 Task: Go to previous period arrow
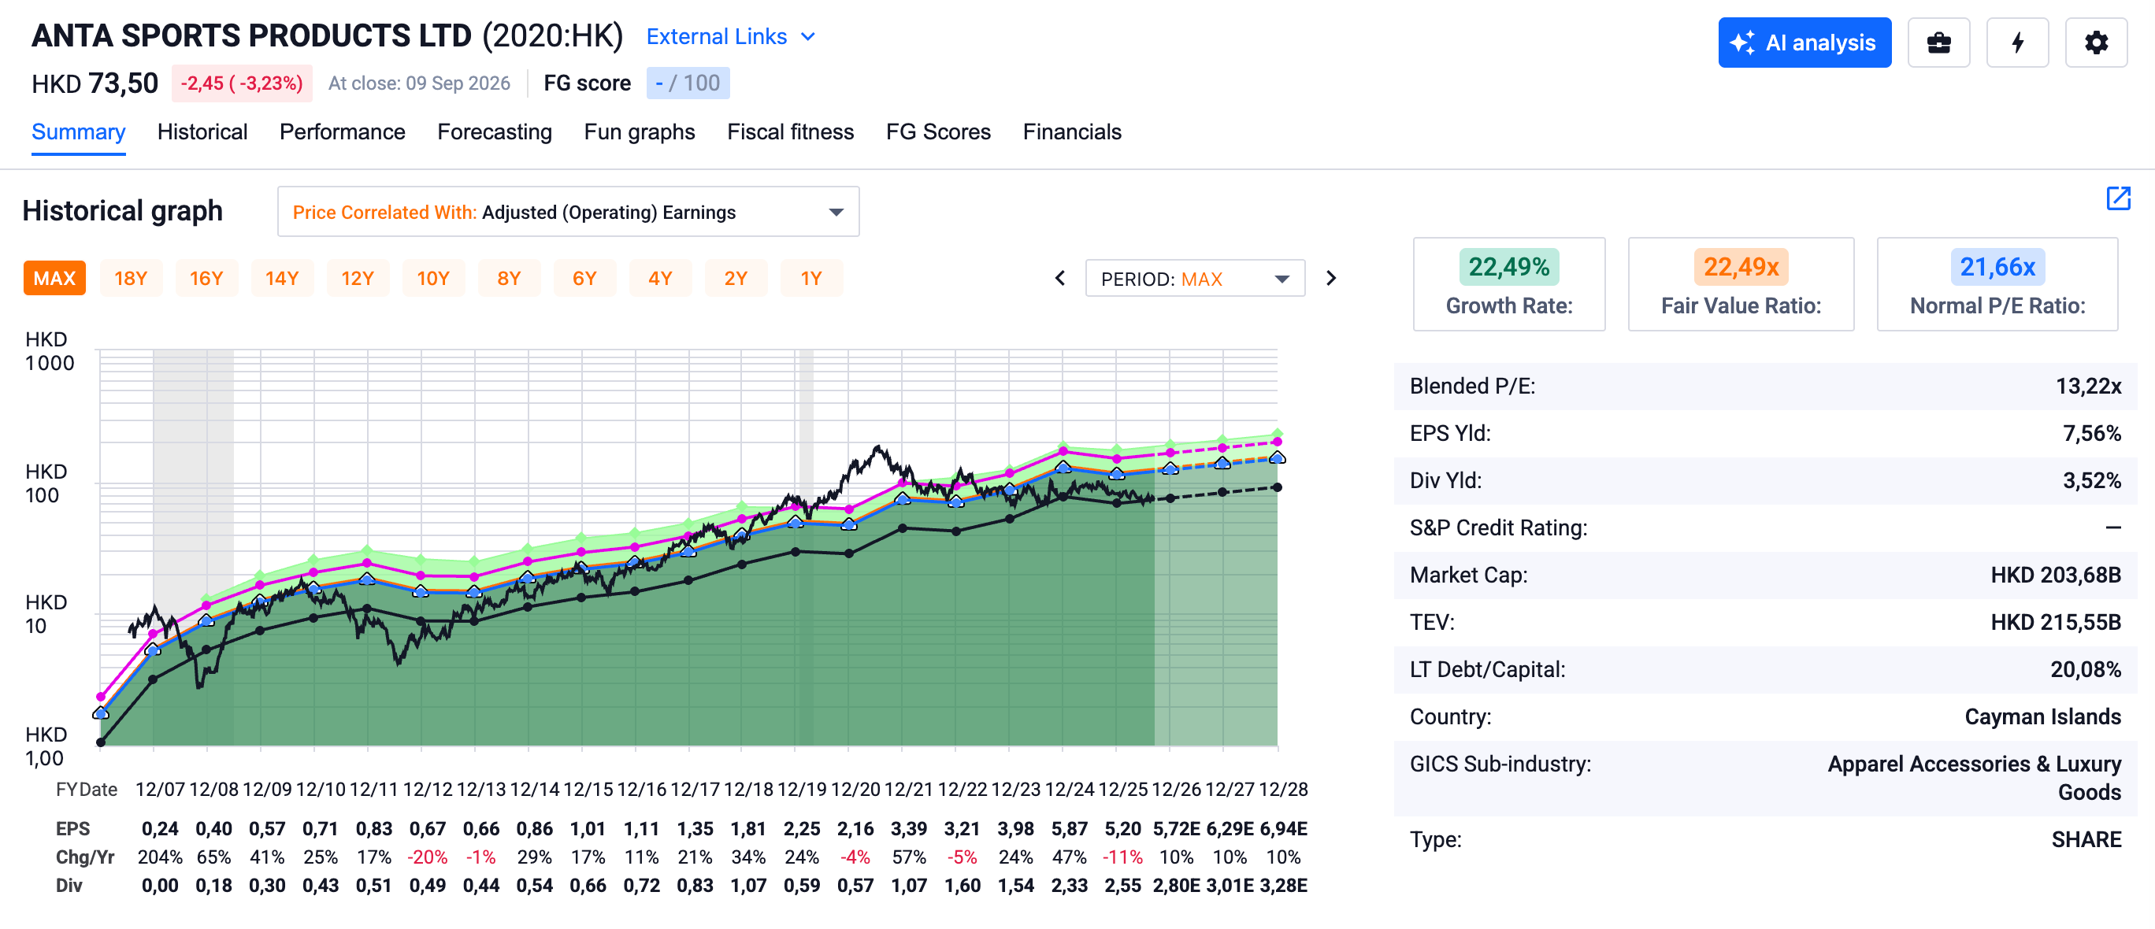click(x=1060, y=279)
